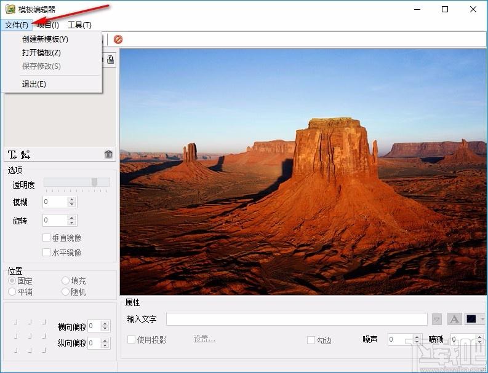The width and height of the screenshot is (488, 373).
Task: Expand the color swatch dropdown arrow
Action: [482, 319]
